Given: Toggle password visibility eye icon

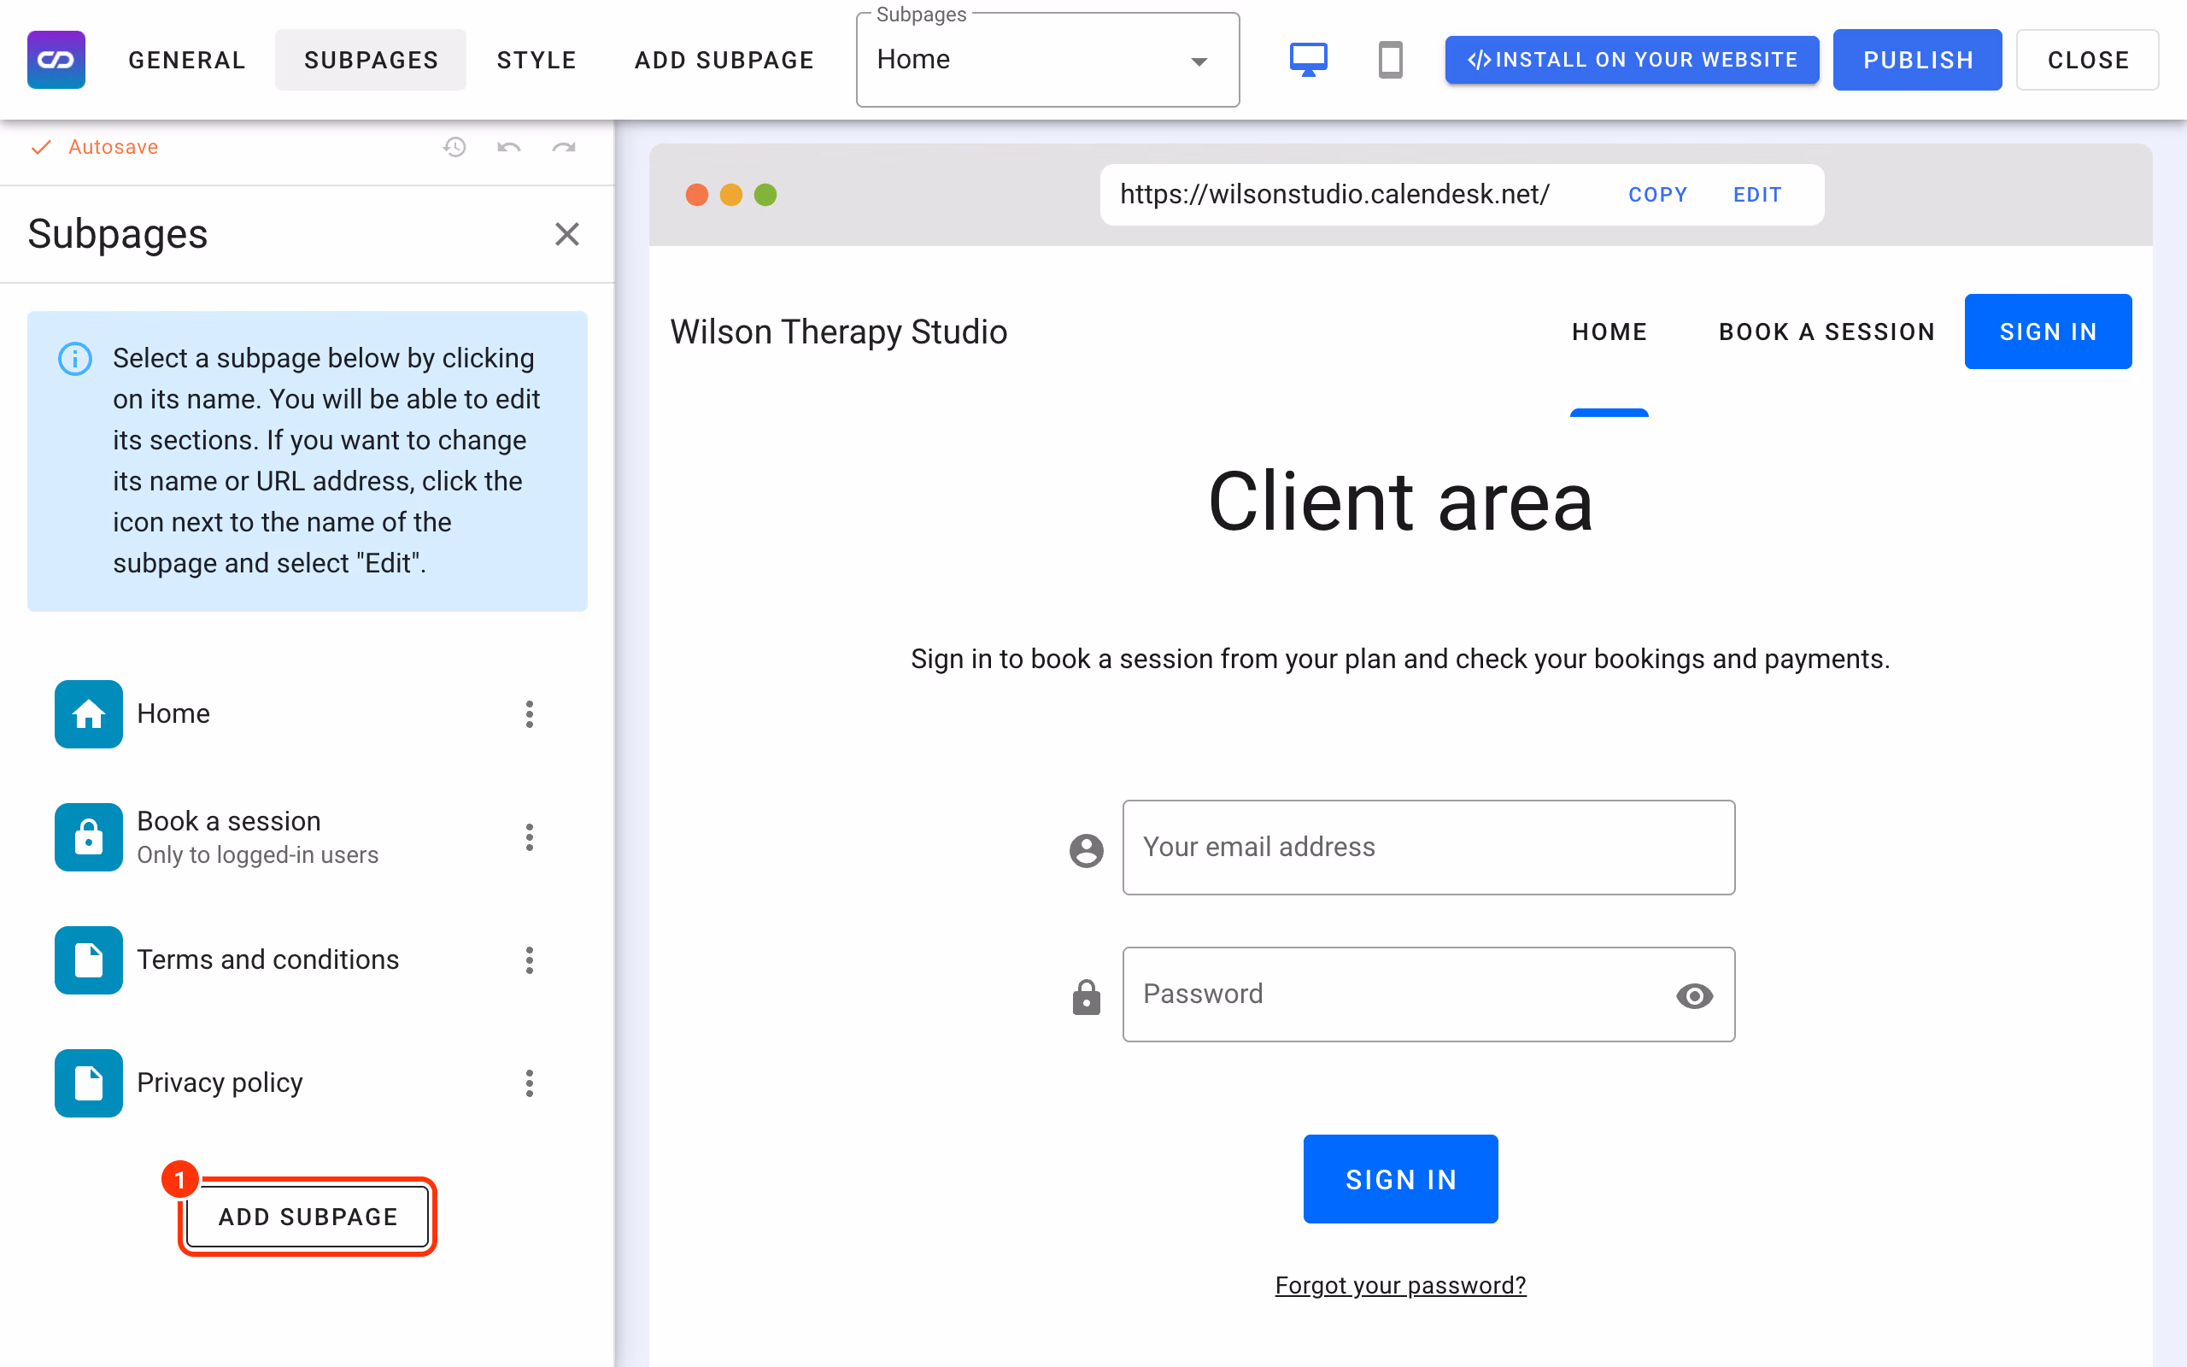Looking at the screenshot, I should 1693,995.
